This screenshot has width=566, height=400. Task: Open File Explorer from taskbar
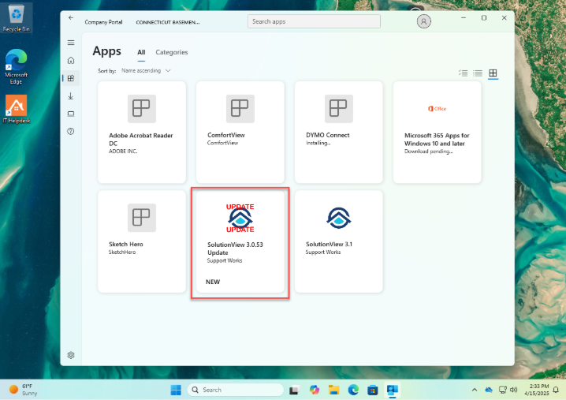333,390
